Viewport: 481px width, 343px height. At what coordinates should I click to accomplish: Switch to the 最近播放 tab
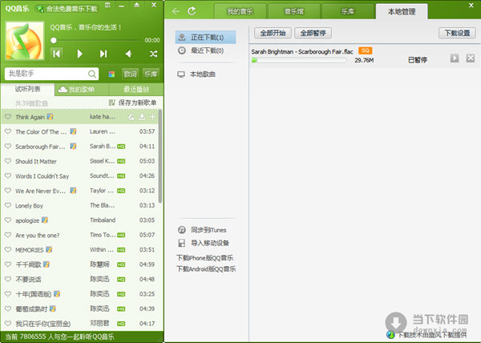coord(136,90)
